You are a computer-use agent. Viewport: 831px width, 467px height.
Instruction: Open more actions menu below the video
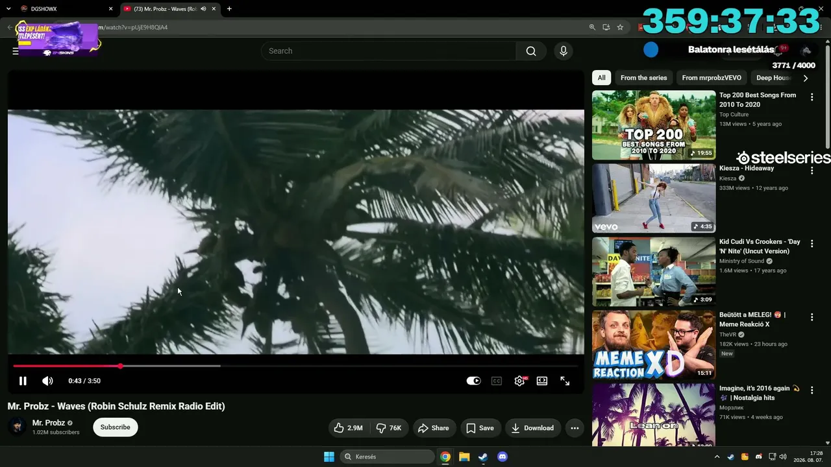coord(575,428)
